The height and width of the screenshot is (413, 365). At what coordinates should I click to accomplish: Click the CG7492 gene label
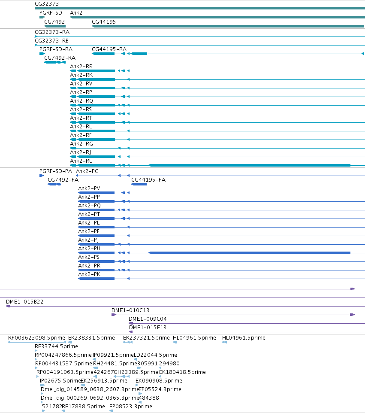[x=54, y=22]
